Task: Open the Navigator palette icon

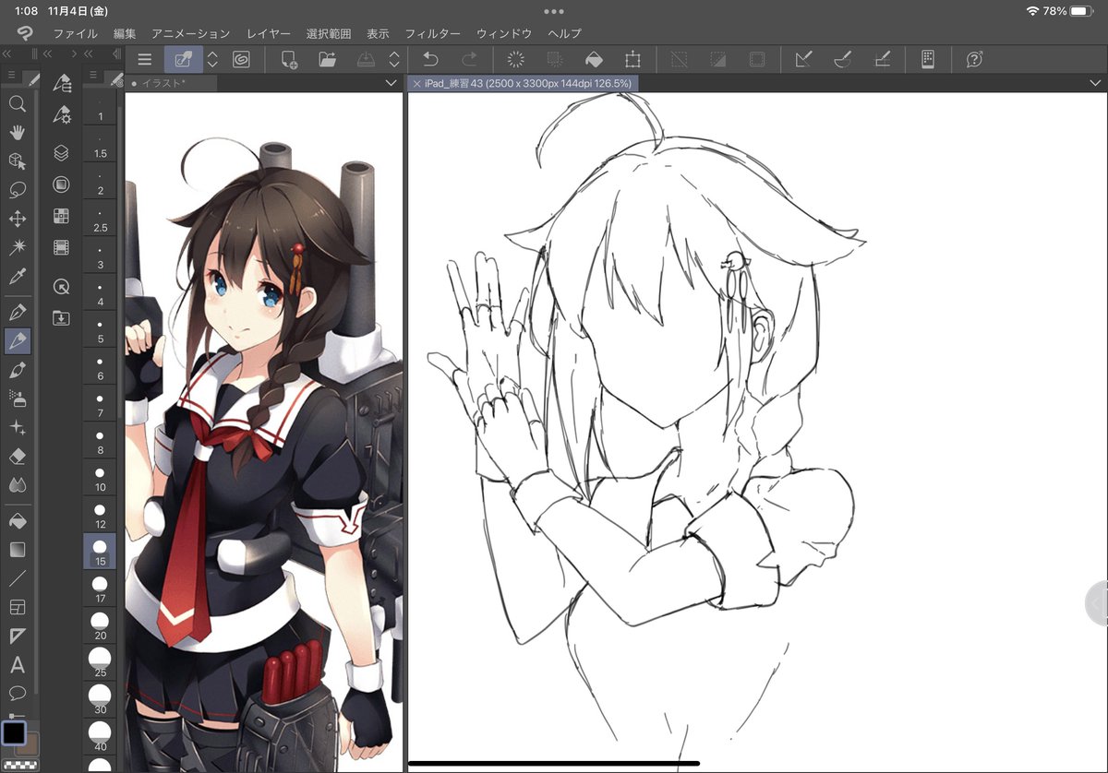Action: pyautogui.click(x=62, y=287)
